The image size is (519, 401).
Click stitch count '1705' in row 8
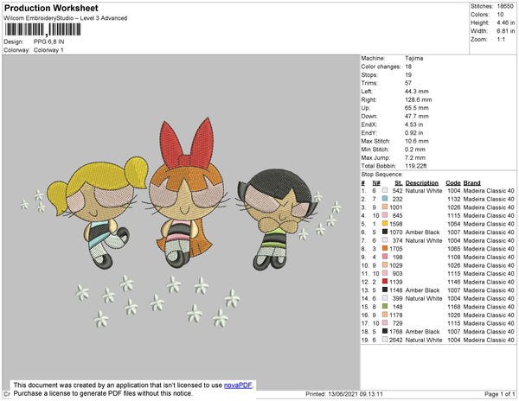click(396, 249)
